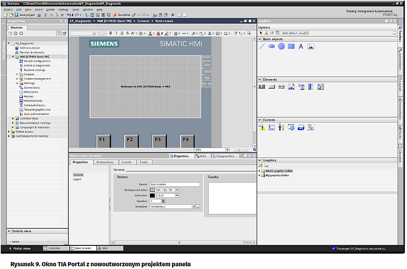Toggle Underline text formatting
The image size is (407, 269).
point(121,33)
